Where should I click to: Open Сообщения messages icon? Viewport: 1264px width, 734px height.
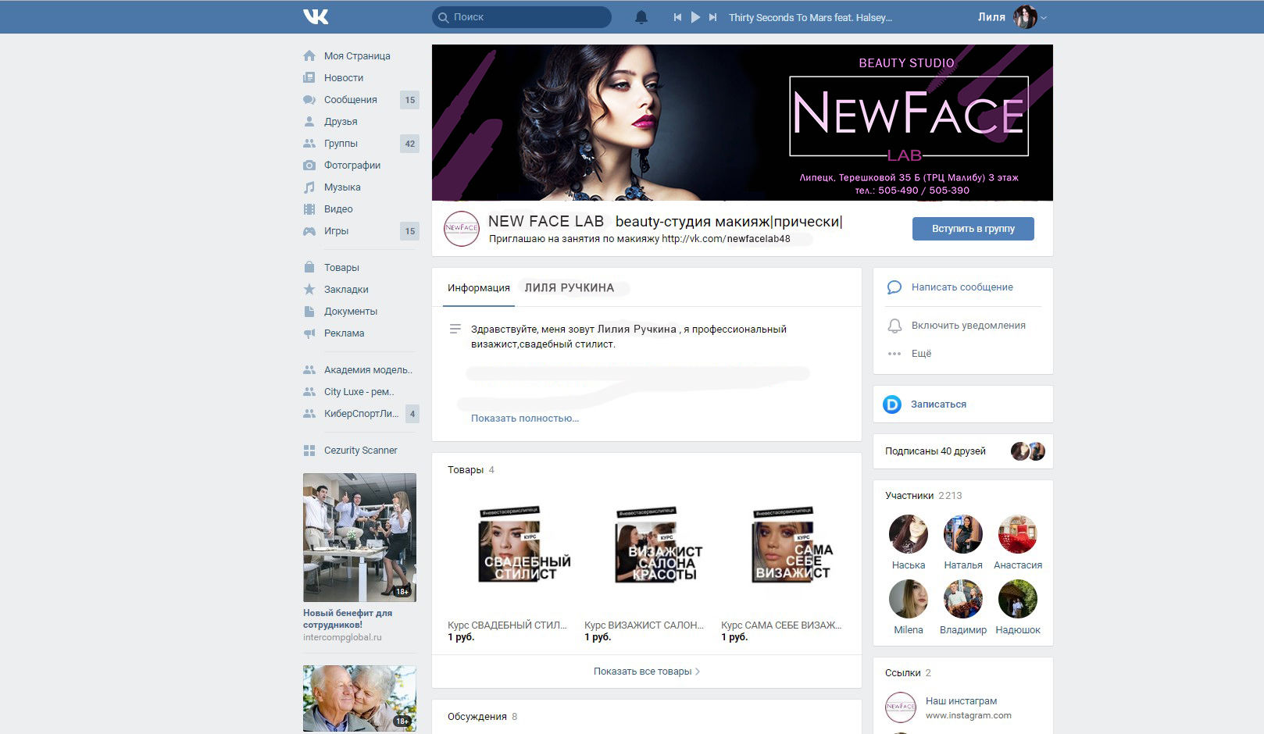click(x=309, y=100)
